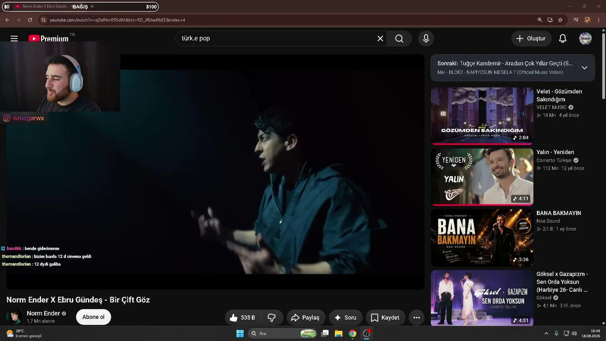Open Velet - Gözümden Sakındığım thumbnail
This screenshot has width=606, height=341.
point(482,116)
